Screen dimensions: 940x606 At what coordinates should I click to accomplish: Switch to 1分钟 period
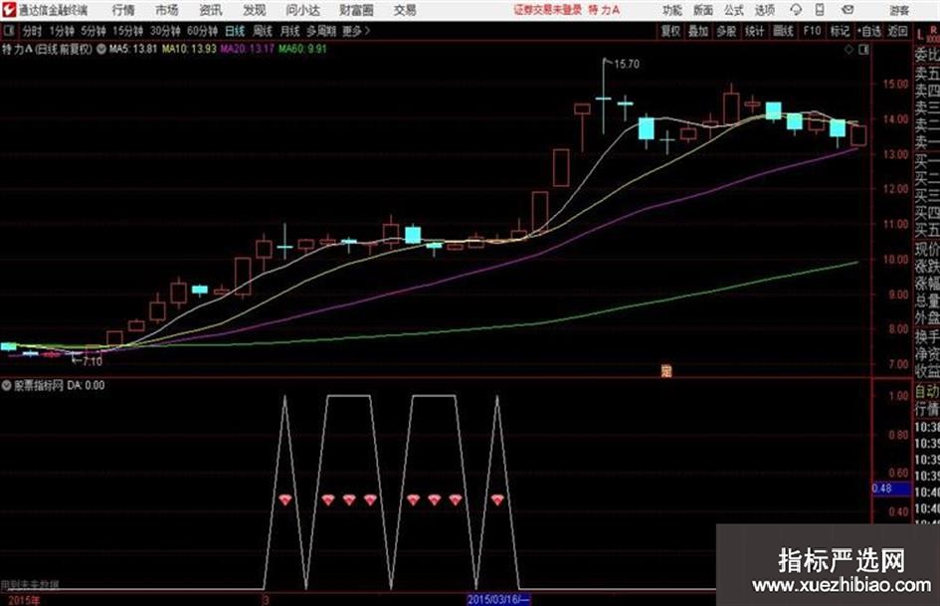coord(61,31)
